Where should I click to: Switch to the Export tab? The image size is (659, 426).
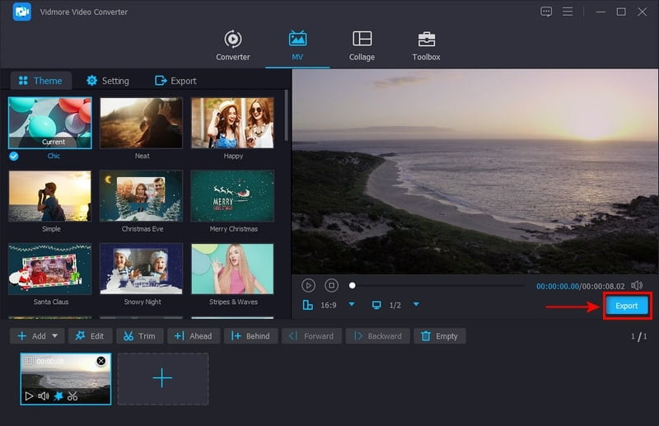(175, 81)
